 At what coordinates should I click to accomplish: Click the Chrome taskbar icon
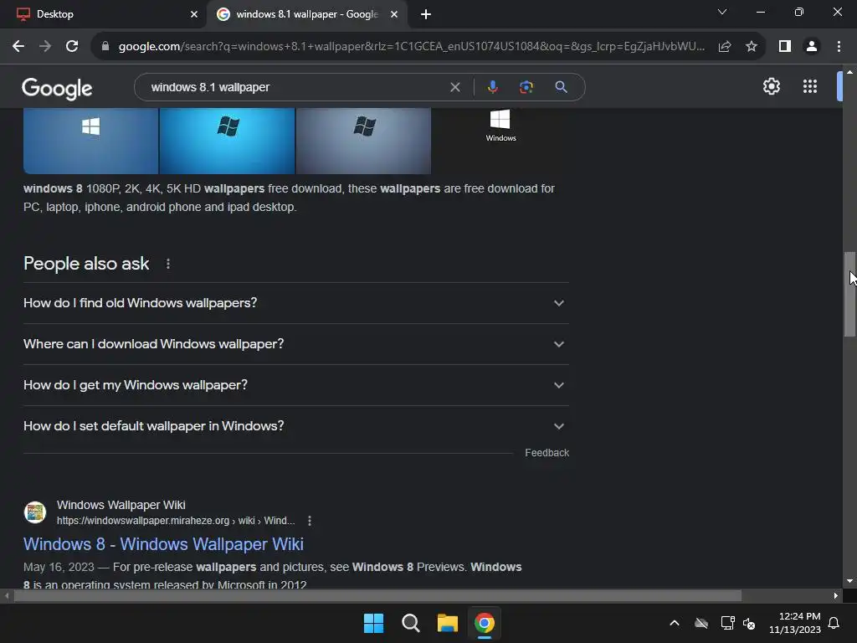pos(485,623)
